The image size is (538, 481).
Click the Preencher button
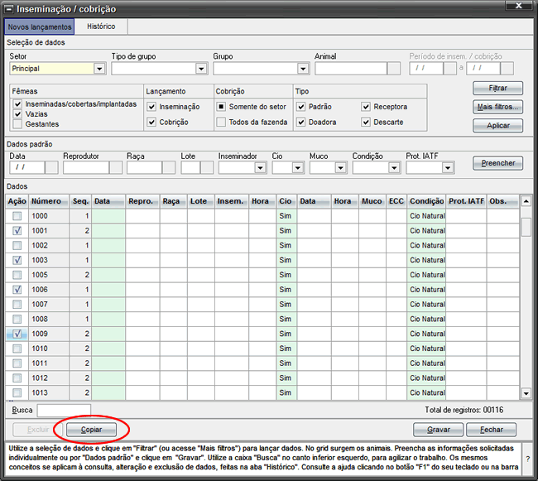pyautogui.click(x=497, y=163)
